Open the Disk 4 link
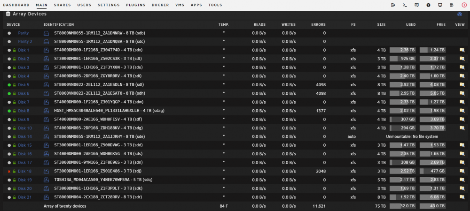 (23, 76)
